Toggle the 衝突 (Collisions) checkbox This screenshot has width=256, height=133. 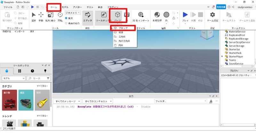tap(66, 18)
